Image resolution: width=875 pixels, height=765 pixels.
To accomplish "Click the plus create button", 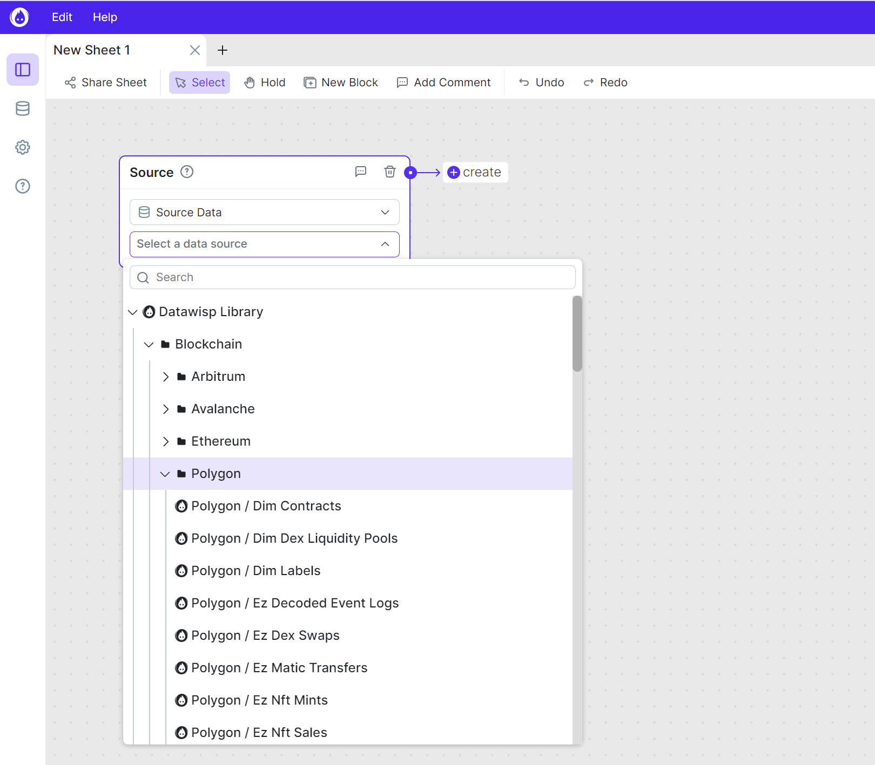I will (x=475, y=172).
